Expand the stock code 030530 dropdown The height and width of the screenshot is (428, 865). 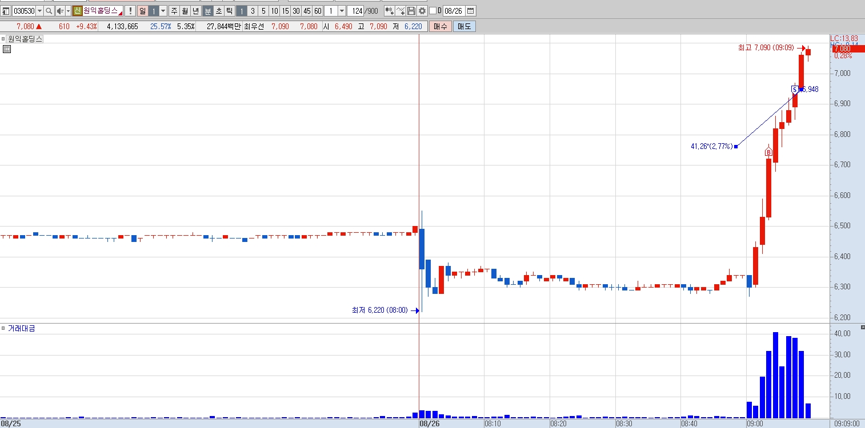coord(39,11)
